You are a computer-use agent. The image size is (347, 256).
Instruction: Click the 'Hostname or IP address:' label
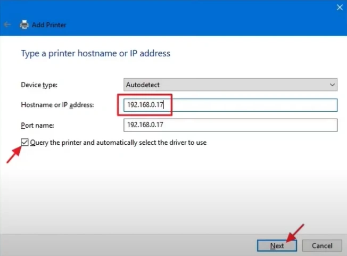point(57,105)
